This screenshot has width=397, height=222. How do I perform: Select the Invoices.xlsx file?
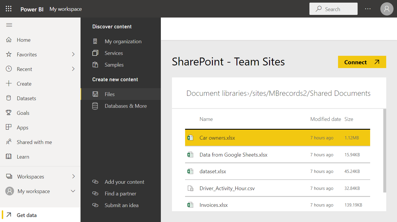click(278, 205)
